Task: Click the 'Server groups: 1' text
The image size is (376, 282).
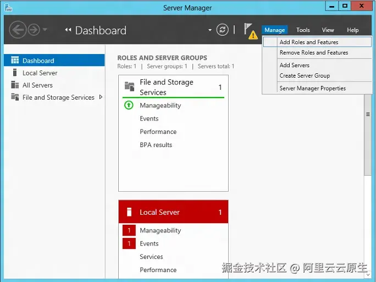Action: click(x=167, y=66)
